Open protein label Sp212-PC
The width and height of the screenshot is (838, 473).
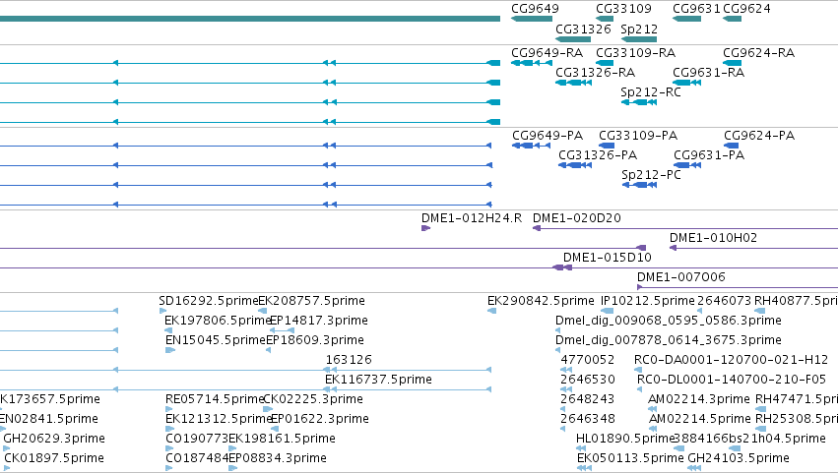tap(651, 175)
